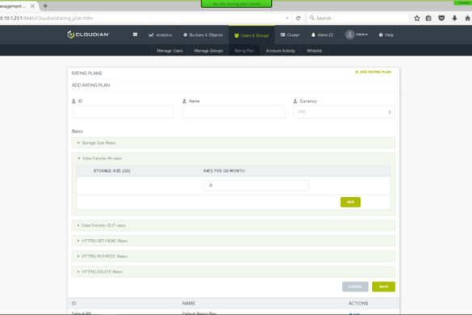The height and width of the screenshot is (315, 472).
Task: Go to Manage Users subtab
Action: pos(169,51)
